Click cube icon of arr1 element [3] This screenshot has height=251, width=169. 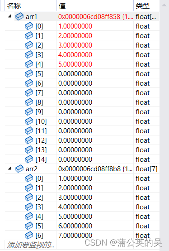click(29, 54)
